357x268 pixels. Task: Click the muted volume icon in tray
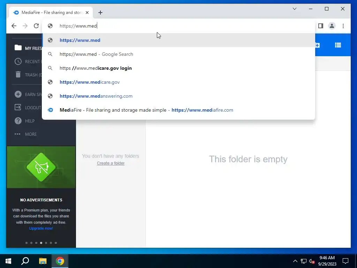point(312,261)
